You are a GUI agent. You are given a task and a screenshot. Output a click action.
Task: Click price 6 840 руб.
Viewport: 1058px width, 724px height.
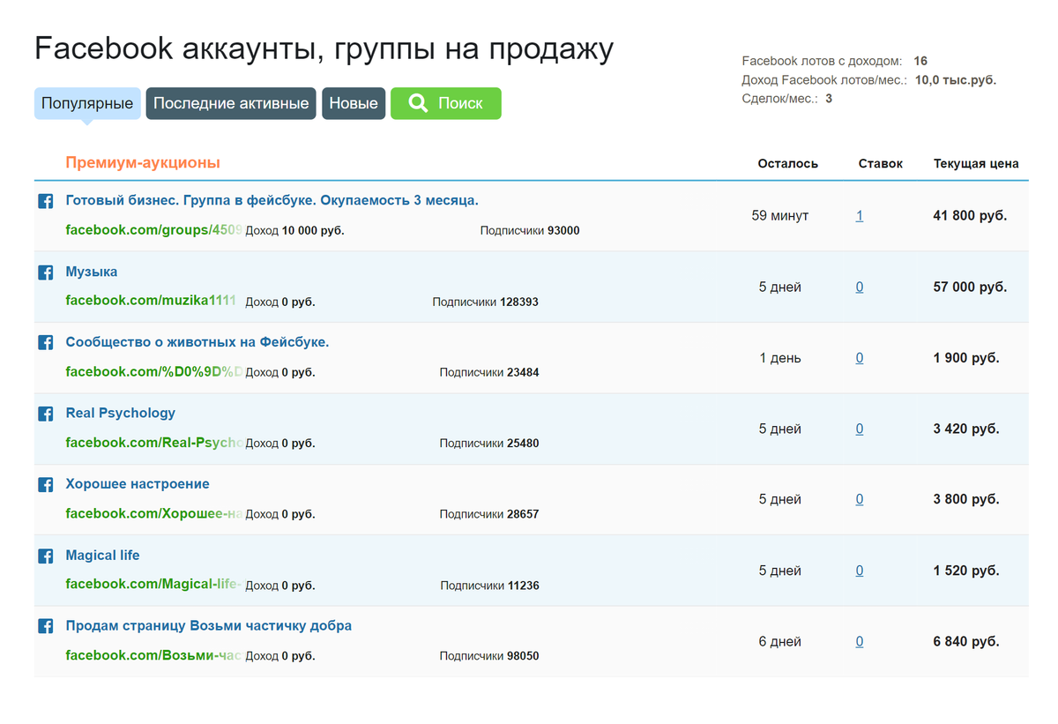tap(966, 642)
